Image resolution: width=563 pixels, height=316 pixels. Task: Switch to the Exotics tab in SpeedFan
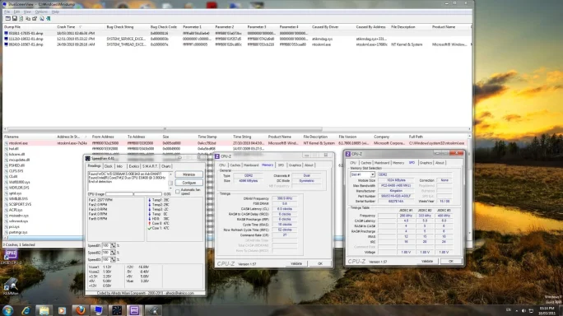point(133,166)
